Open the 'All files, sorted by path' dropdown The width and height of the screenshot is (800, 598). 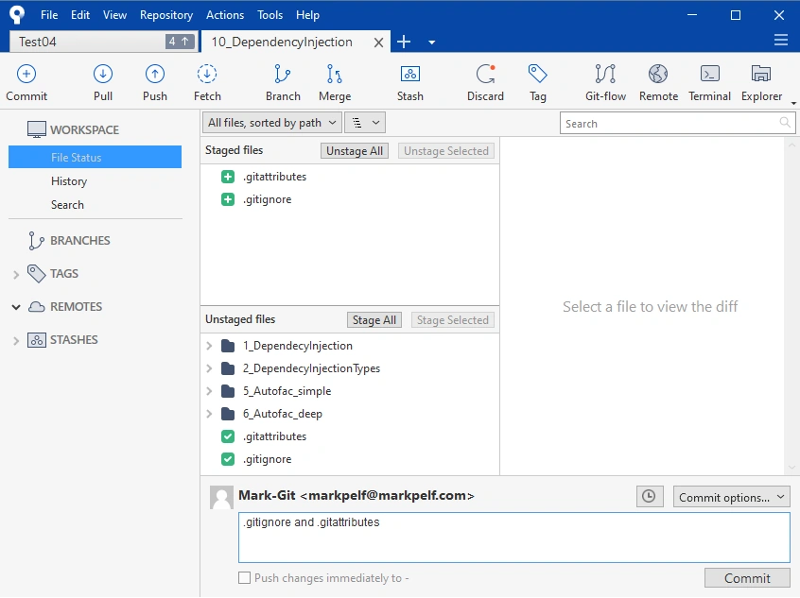point(271,123)
